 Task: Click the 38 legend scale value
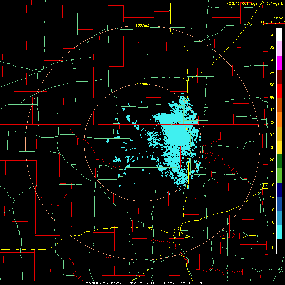pos(272,123)
